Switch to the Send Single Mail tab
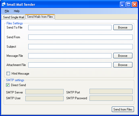 (13, 17)
